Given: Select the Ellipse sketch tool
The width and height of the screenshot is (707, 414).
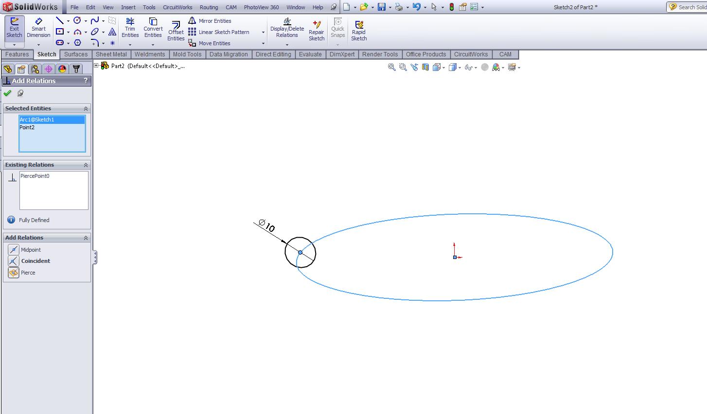Looking at the screenshot, I should (95, 32).
